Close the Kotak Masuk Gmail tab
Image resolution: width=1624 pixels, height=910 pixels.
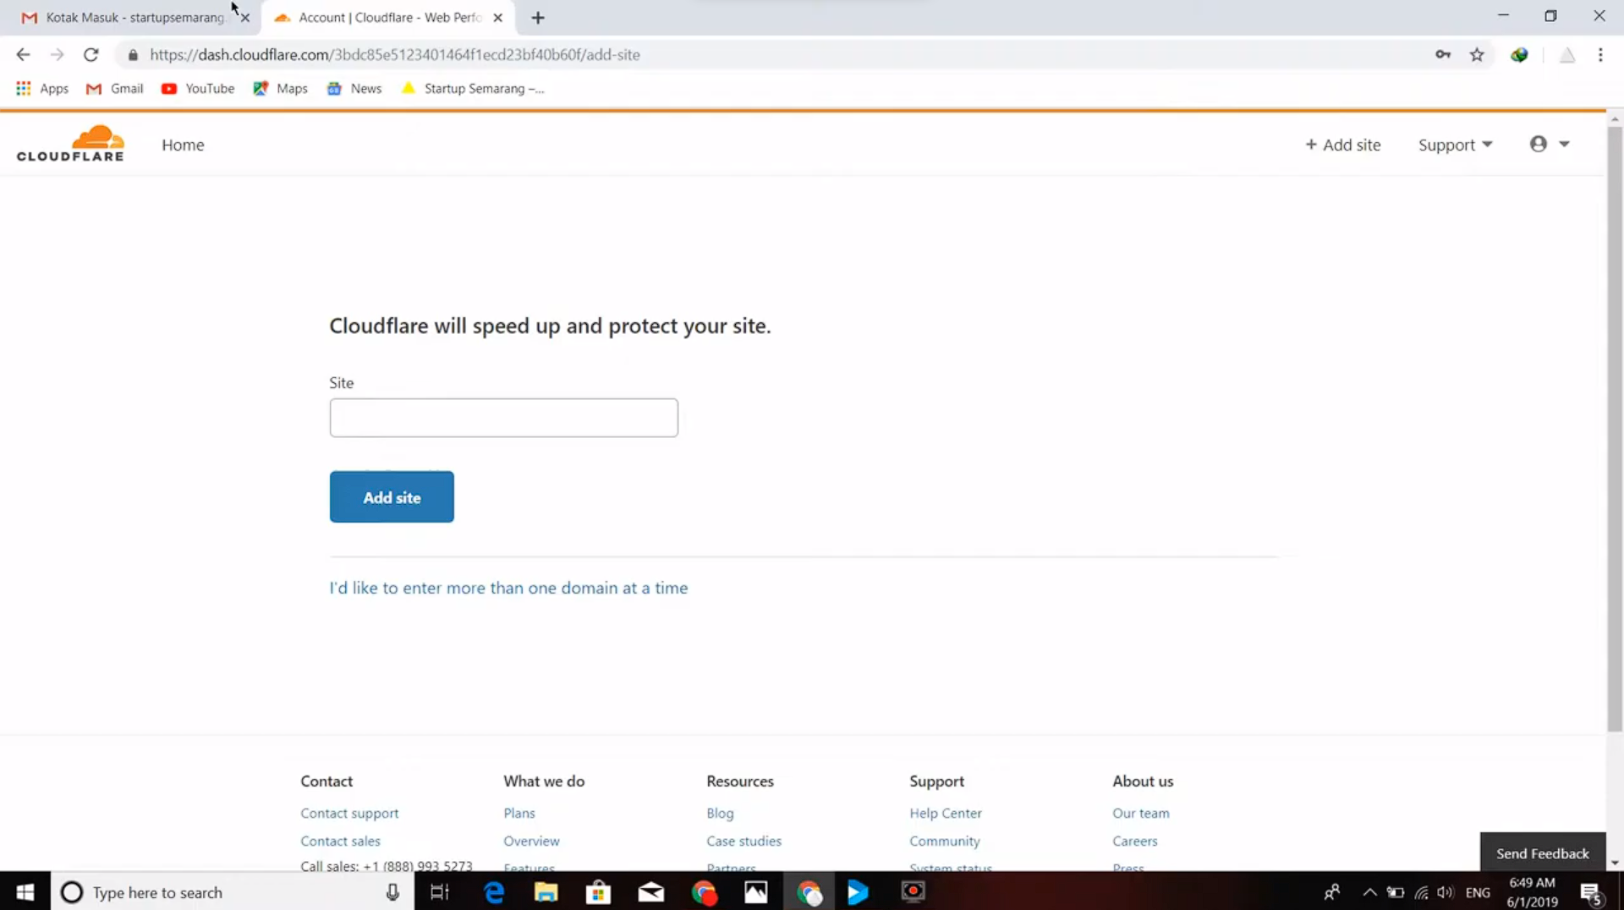[x=245, y=17]
